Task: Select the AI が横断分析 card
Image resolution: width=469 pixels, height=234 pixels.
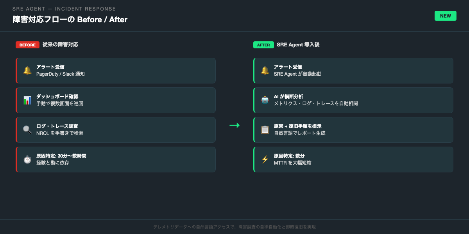Action: pos(353,100)
